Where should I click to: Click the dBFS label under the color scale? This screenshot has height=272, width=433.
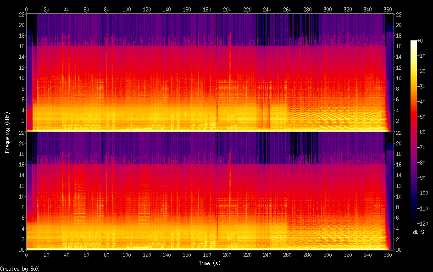point(418,232)
